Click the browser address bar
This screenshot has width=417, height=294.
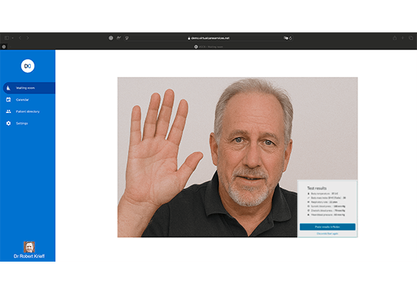(x=208, y=38)
